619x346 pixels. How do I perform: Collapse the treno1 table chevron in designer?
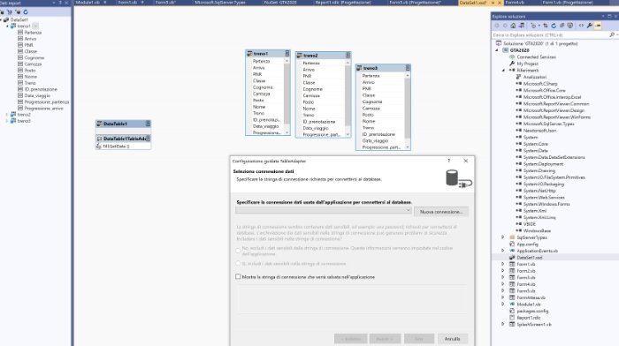287,54
